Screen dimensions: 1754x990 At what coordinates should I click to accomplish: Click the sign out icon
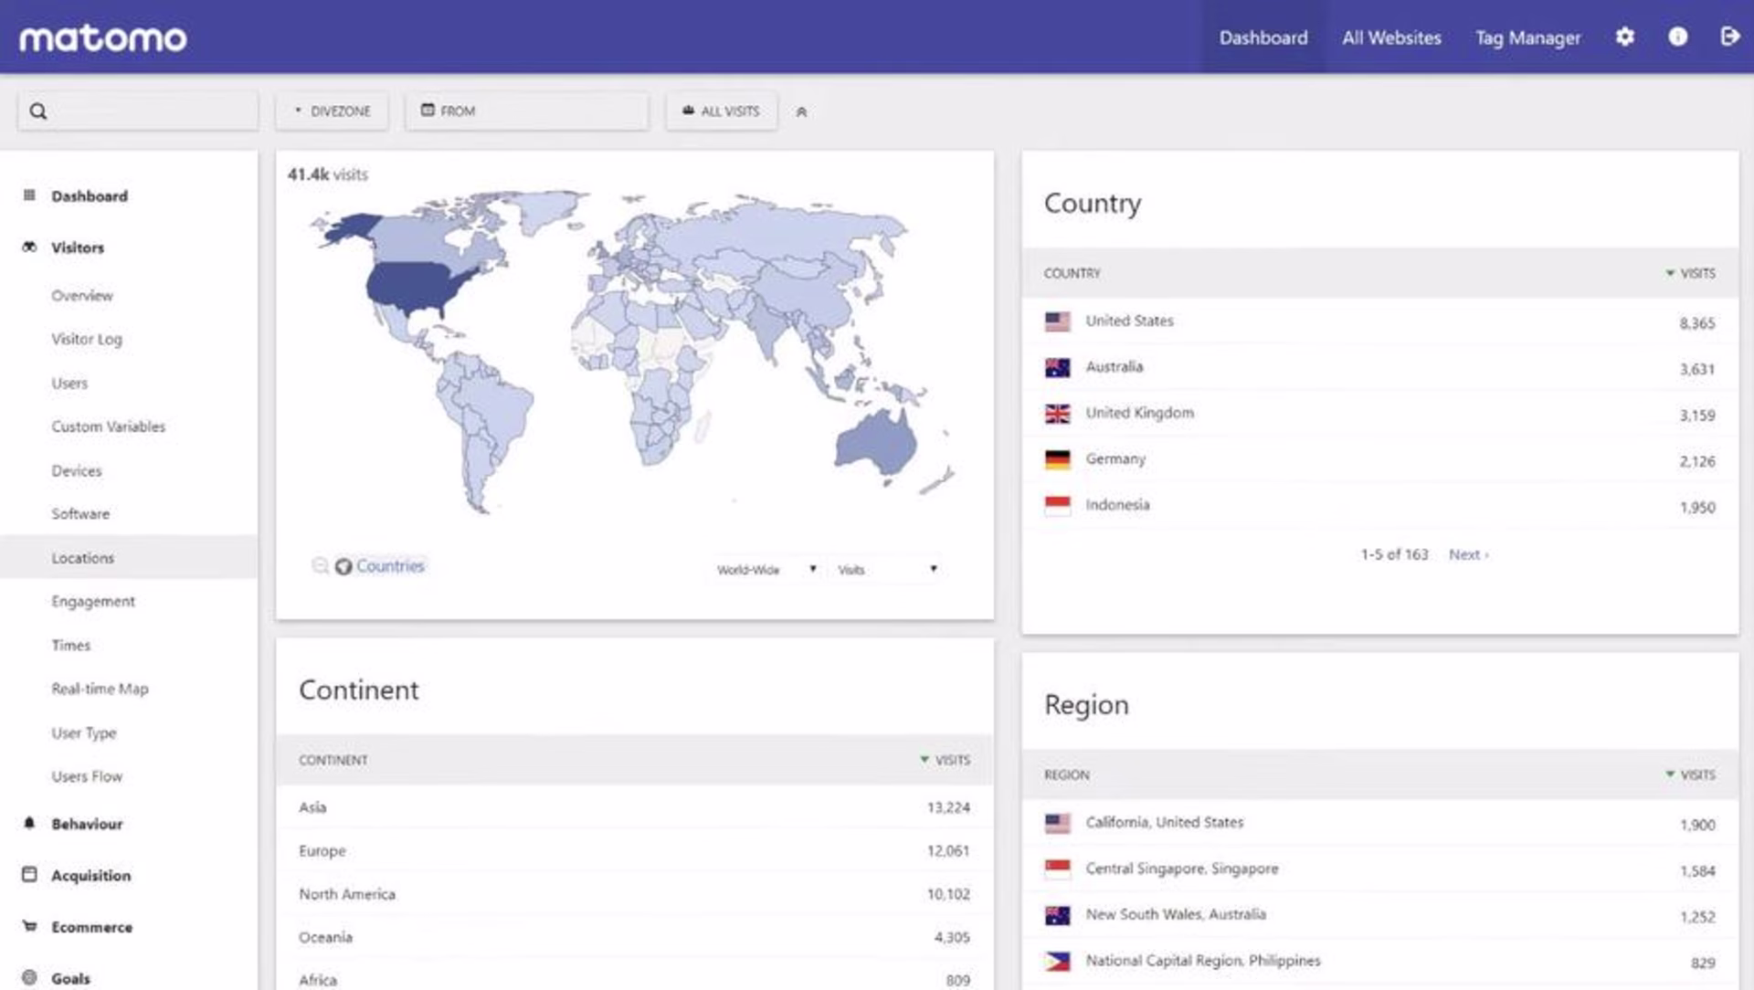coord(1728,37)
